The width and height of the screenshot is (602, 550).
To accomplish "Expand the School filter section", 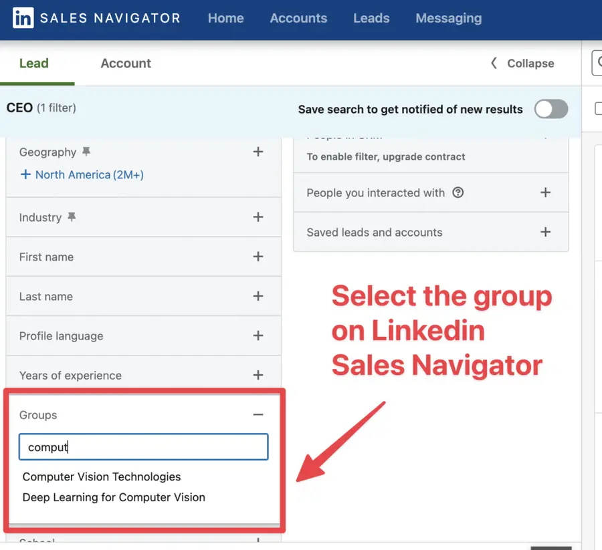I will [258, 541].
